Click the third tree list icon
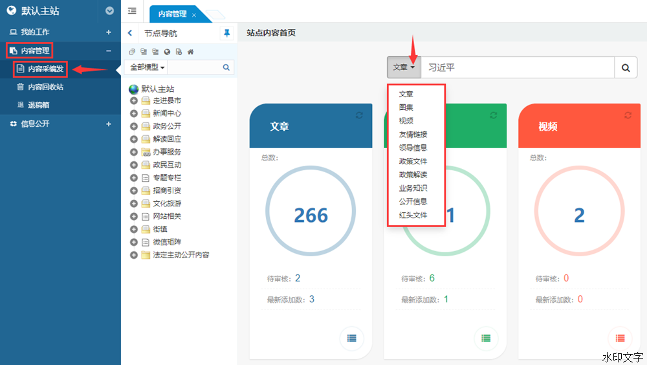The height and width of the screenshot is (365, 647). (x=155, y=52)
